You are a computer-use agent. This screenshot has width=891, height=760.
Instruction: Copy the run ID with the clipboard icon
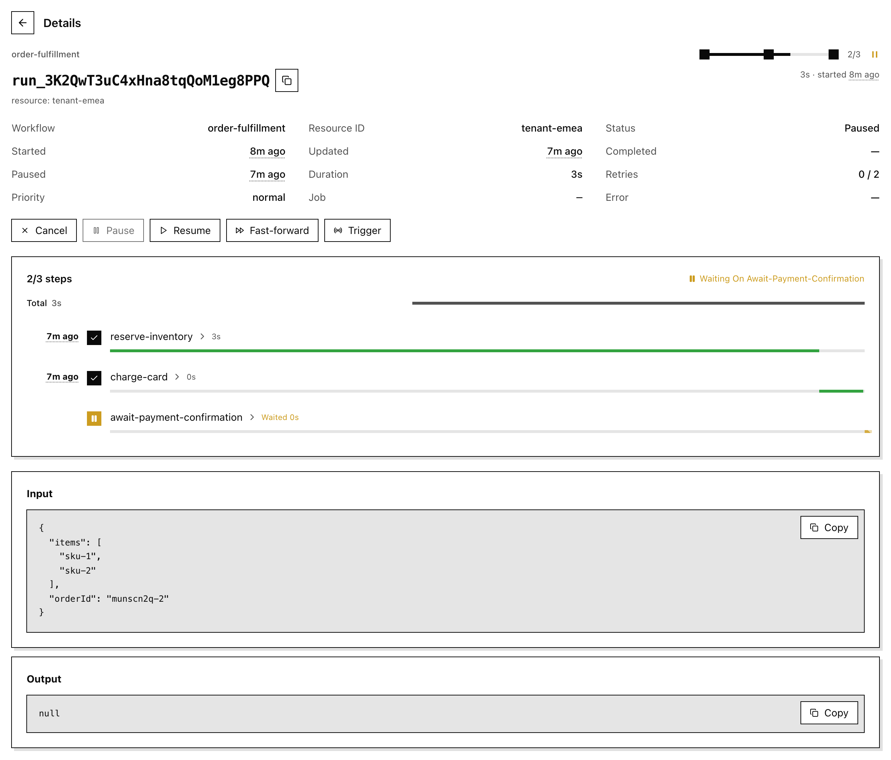[286, 80]
